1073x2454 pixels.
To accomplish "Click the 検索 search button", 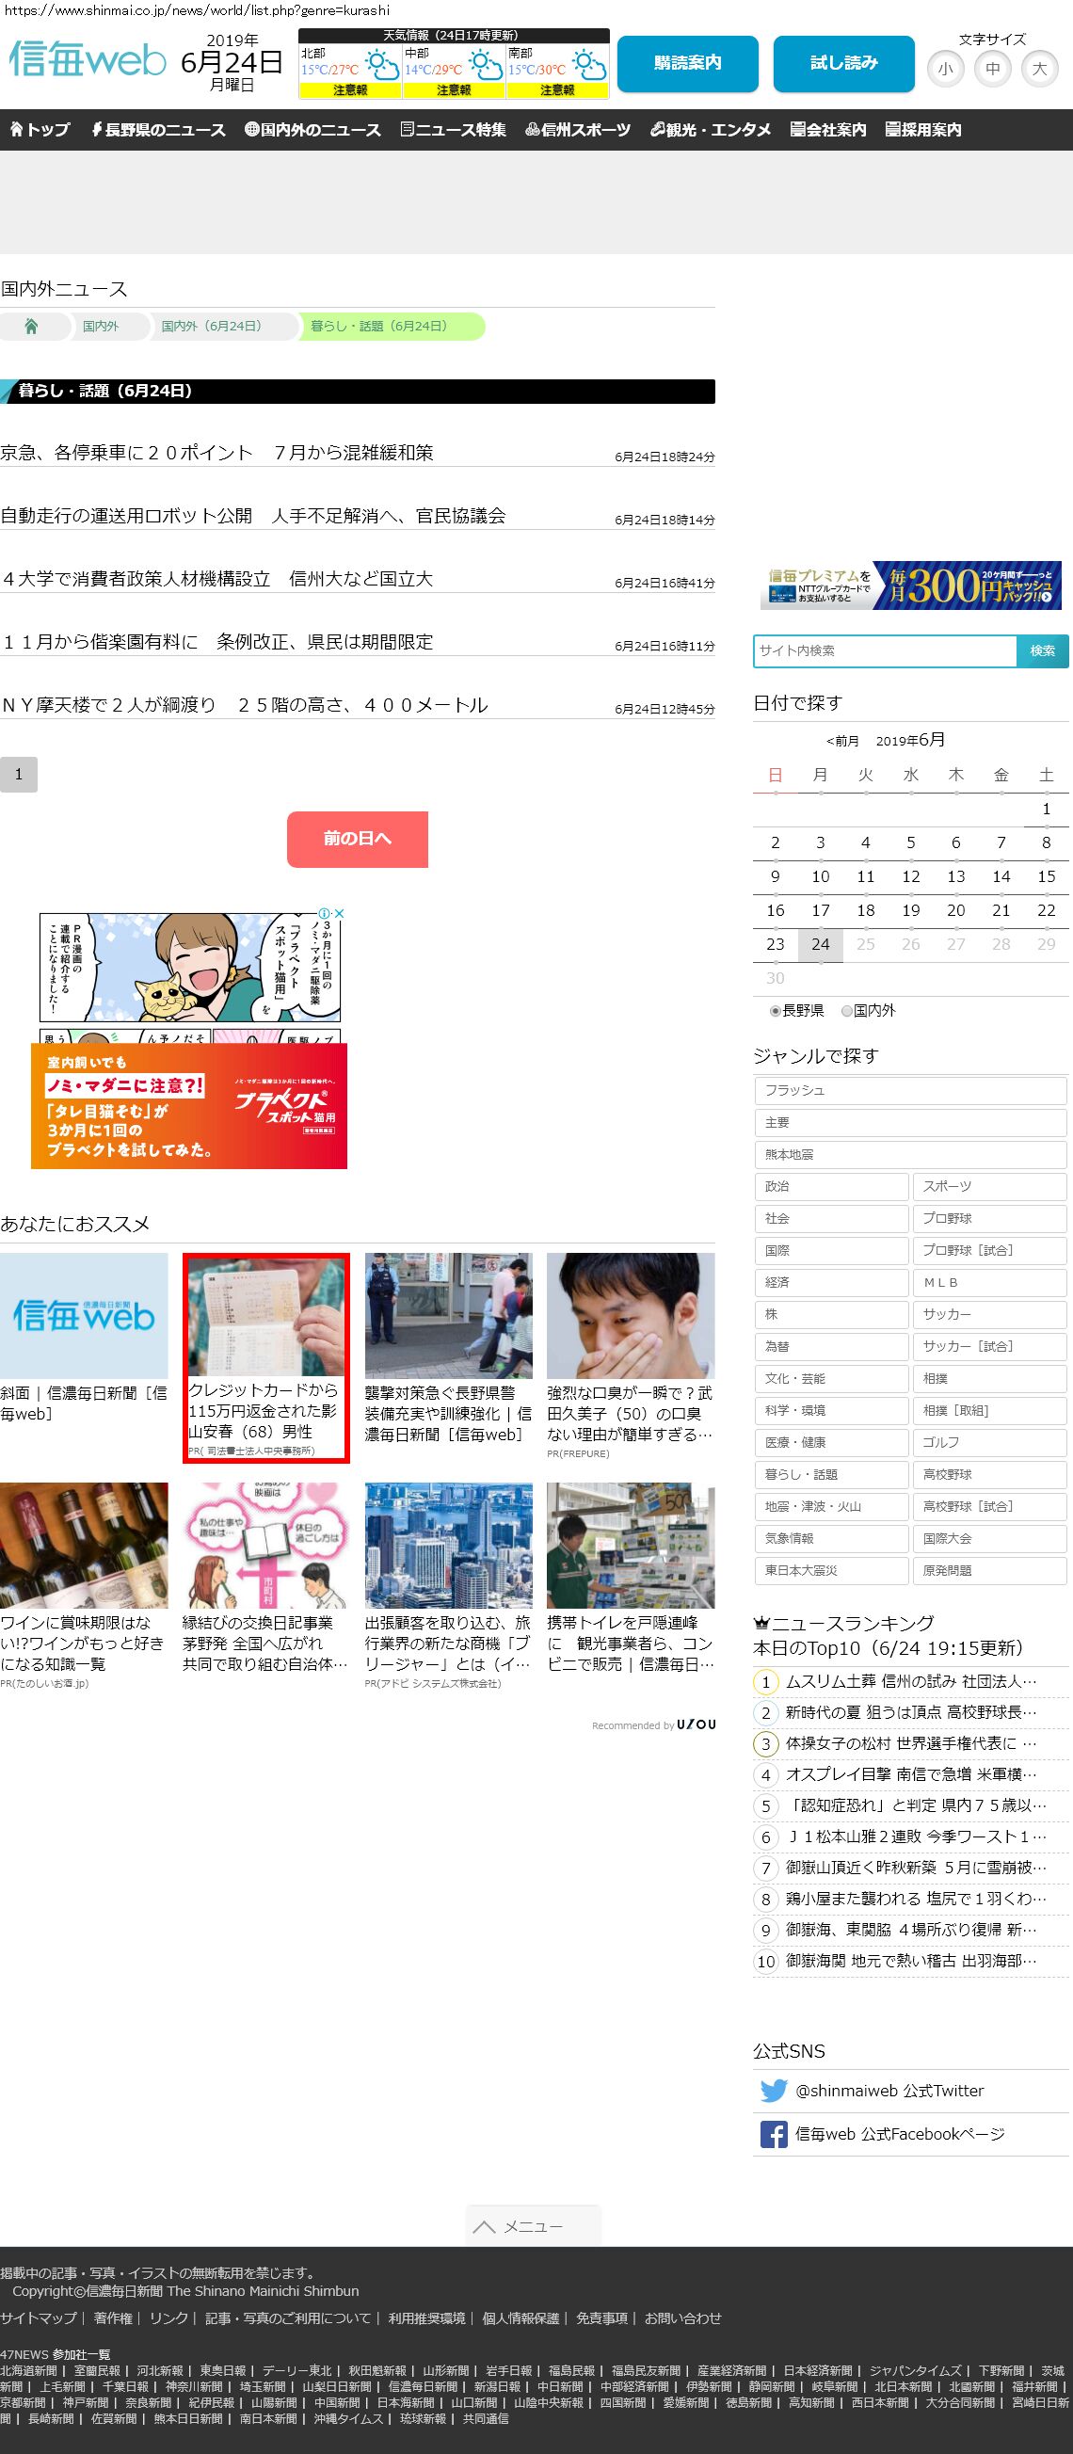I will 1043,650.
